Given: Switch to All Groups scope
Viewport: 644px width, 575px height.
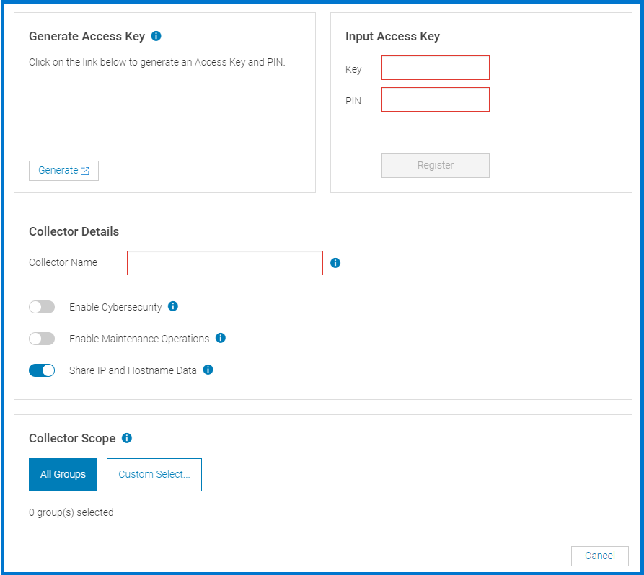Looking at the screenshot, I should coord(63,474).
